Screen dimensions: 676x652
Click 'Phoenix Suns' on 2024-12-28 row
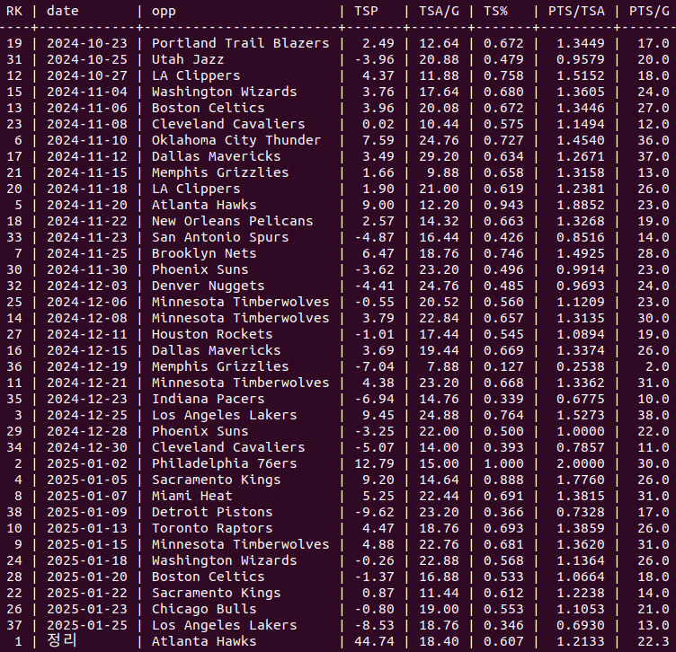200,431
